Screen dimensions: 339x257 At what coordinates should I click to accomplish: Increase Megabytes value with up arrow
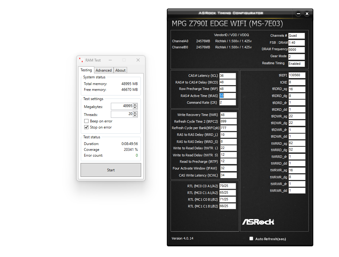click(135, 105)
